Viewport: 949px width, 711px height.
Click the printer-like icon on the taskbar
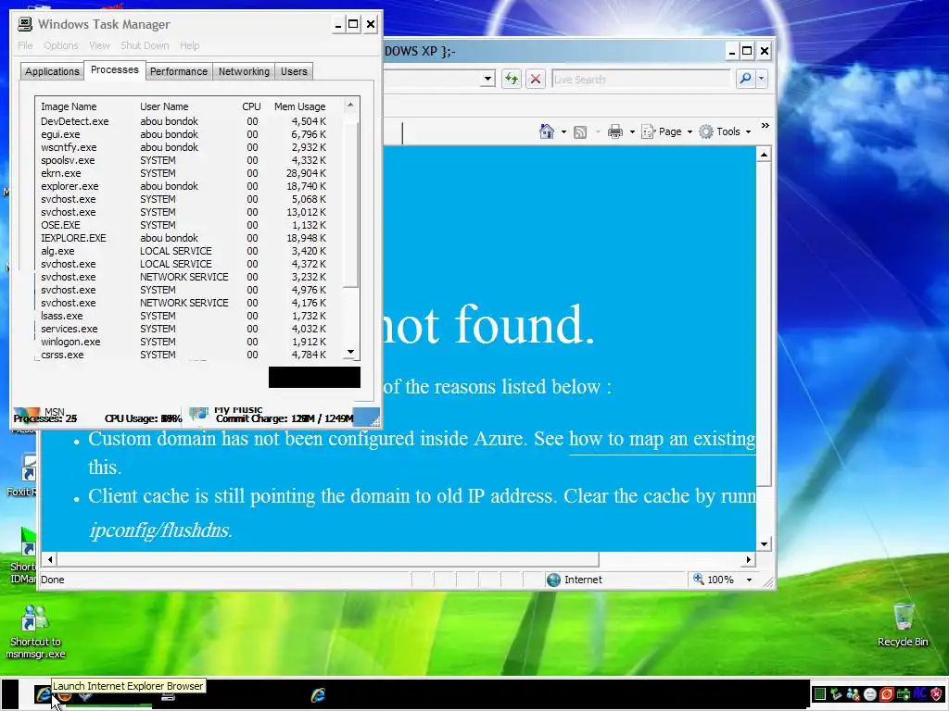pos(169,696)
